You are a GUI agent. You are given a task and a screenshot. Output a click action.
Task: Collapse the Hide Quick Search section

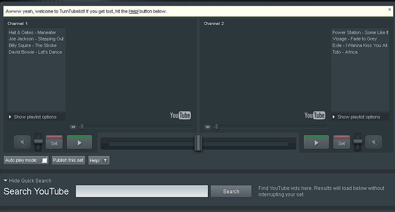(28, 180)
